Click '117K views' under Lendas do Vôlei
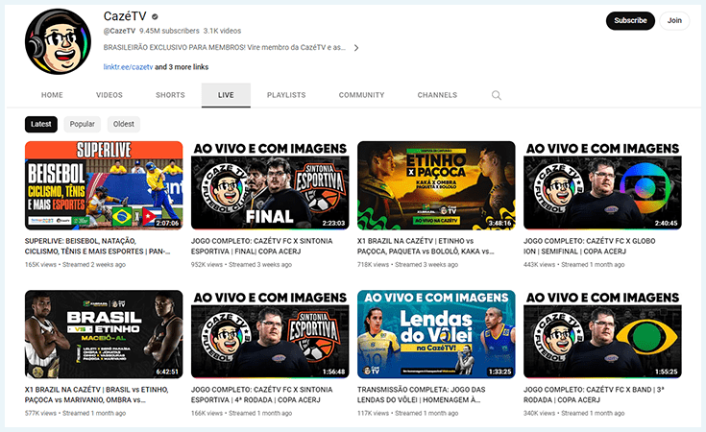The image size is (706, 432). 373,413
